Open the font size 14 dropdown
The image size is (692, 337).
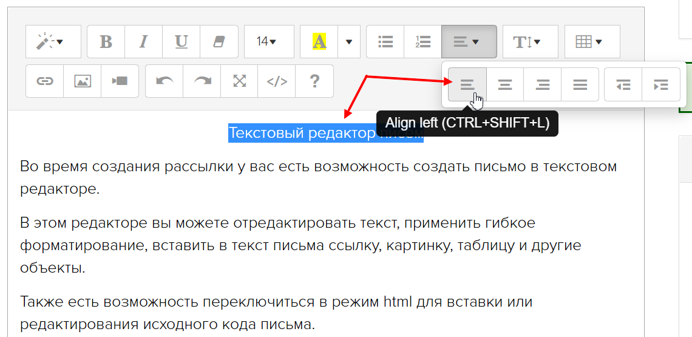click(x=266, y=42)
